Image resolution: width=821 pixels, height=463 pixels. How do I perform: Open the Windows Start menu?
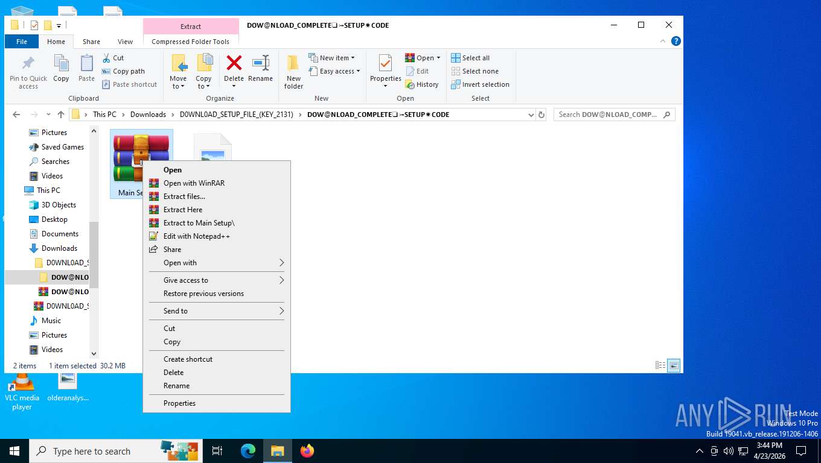14,451
